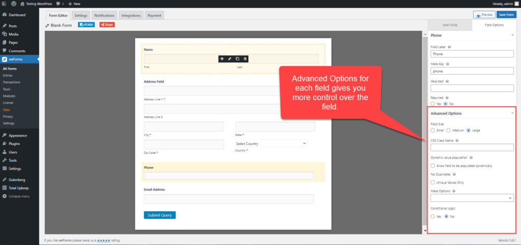
Task: Set Required to Yes
Action: click(x=432, y=103)
